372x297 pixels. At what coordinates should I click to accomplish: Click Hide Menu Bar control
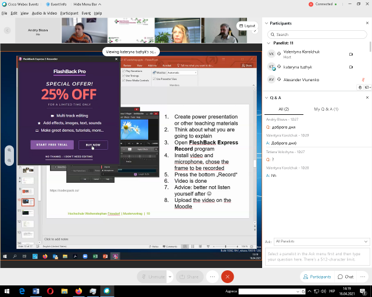(87, 4)
